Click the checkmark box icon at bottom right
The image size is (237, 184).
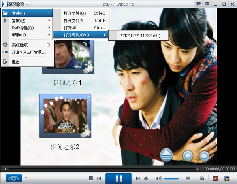click(227, 178)
